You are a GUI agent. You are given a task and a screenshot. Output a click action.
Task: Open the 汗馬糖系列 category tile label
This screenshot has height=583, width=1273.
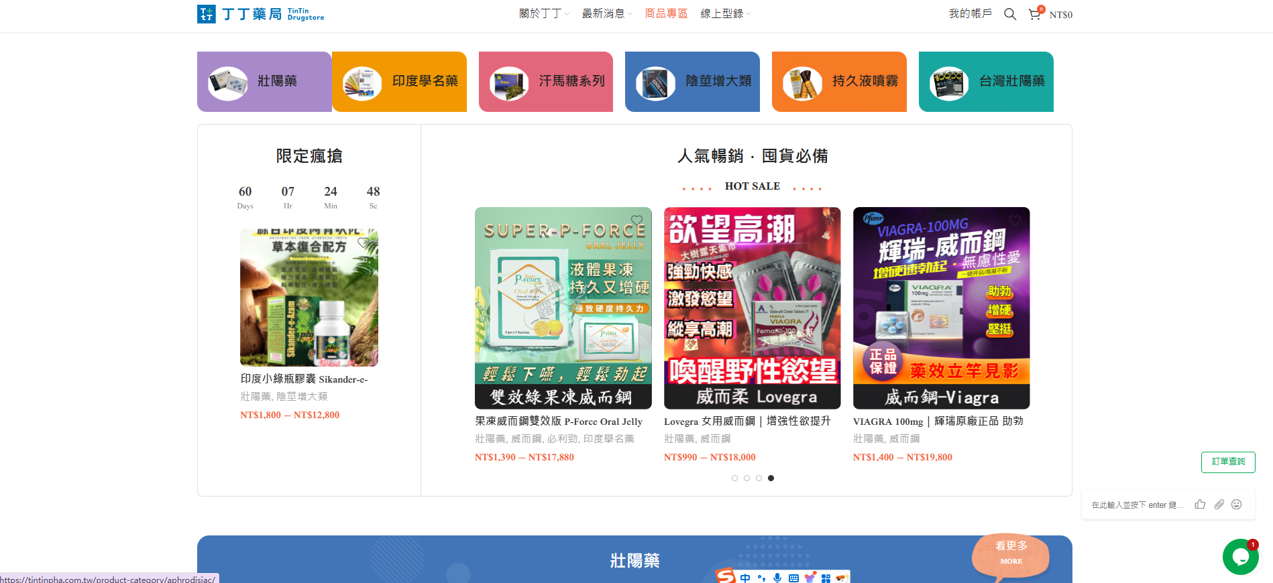(571, 81)
